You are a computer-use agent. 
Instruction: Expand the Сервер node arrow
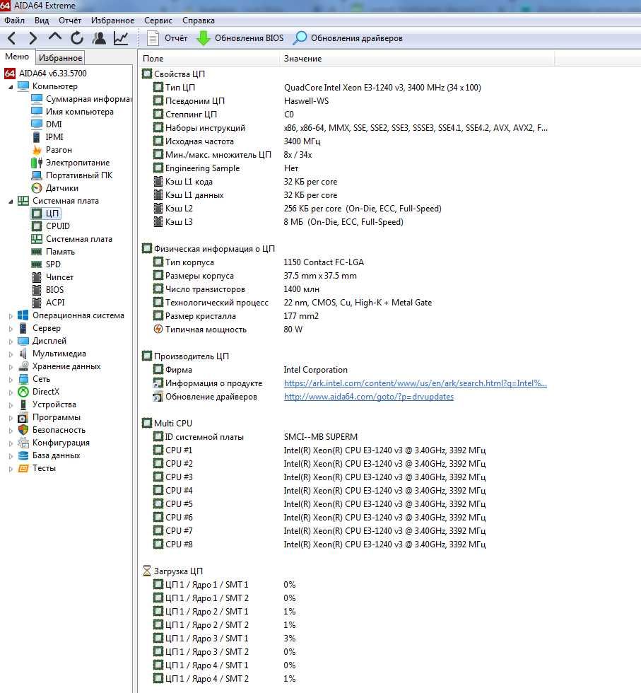coord(11,328)
